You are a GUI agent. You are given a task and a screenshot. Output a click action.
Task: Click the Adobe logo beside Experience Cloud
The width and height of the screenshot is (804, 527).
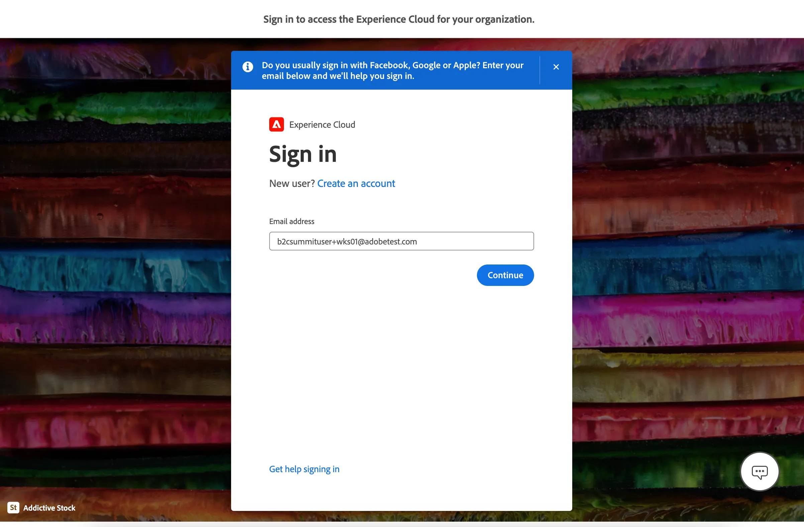276,124
